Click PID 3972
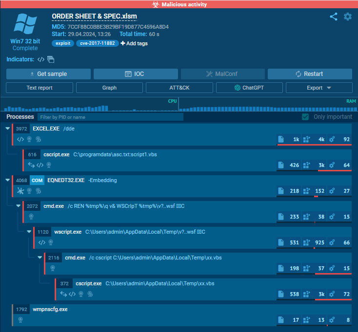 pyautogui.click(x=21, y=129)
